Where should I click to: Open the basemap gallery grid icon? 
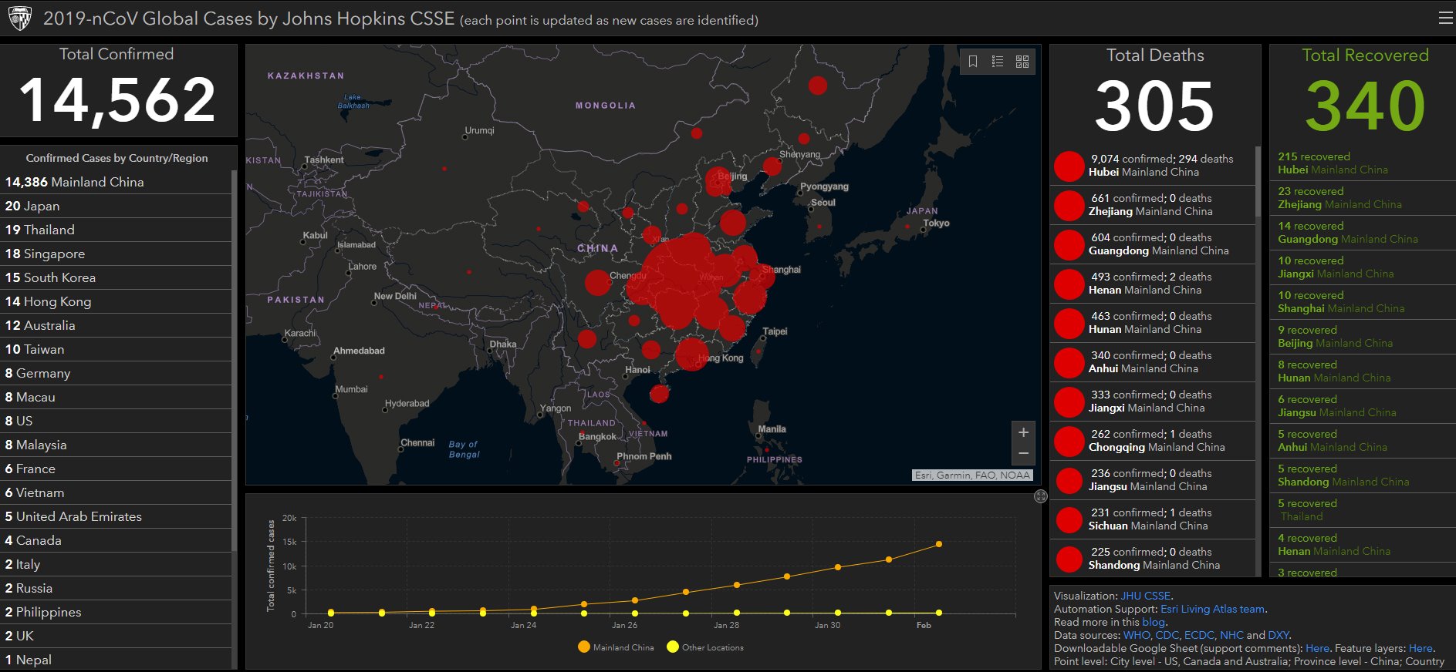click(1022, 62)
